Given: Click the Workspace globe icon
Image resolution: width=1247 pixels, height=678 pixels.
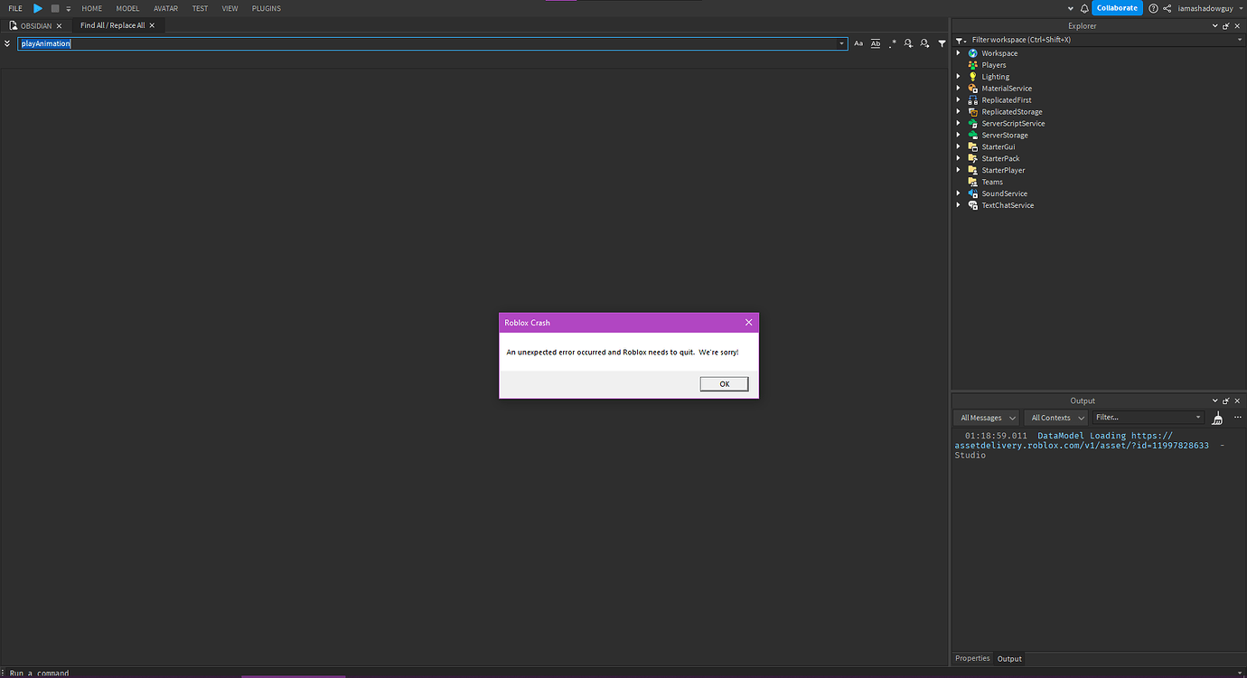Looking at the screenshot, I should pos(973,53).
